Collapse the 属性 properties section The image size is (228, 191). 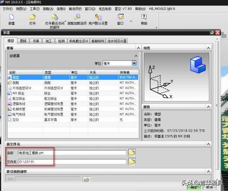click(x=208, y=107)
